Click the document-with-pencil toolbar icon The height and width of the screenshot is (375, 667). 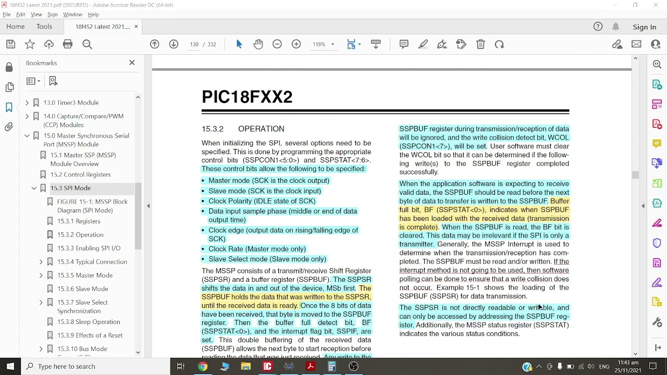(461, 44)
